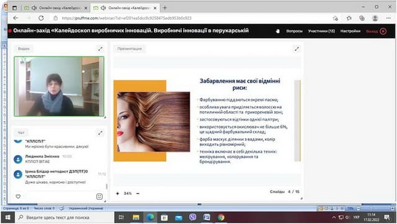Open Google Chrome from the taskbar

221,217
